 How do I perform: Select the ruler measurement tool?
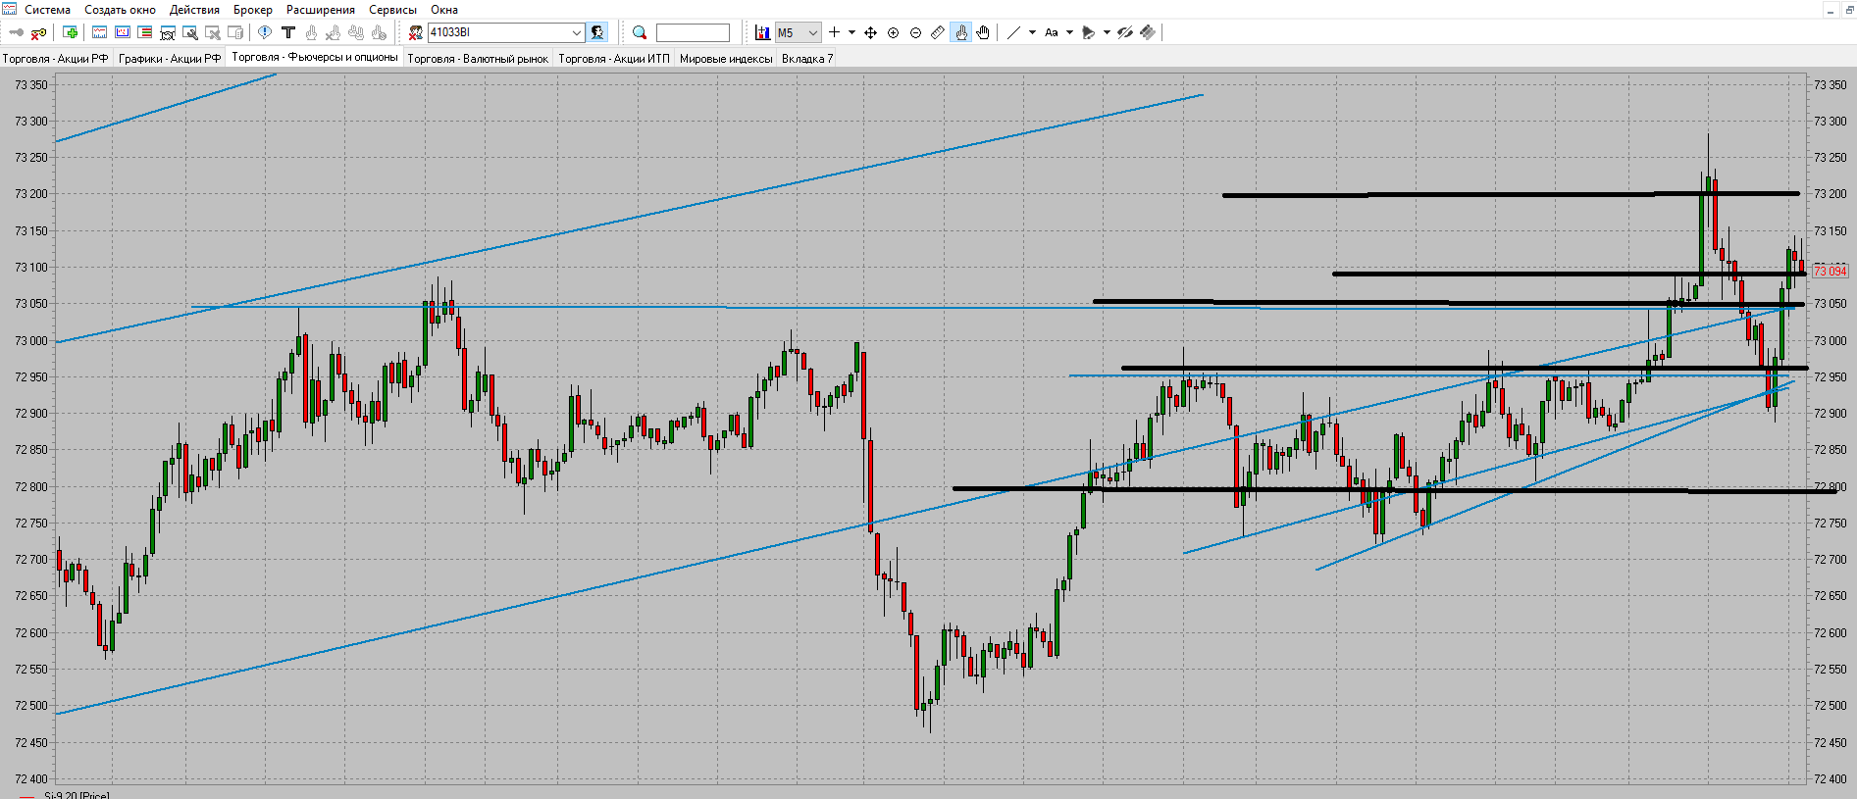pos(938,33)
